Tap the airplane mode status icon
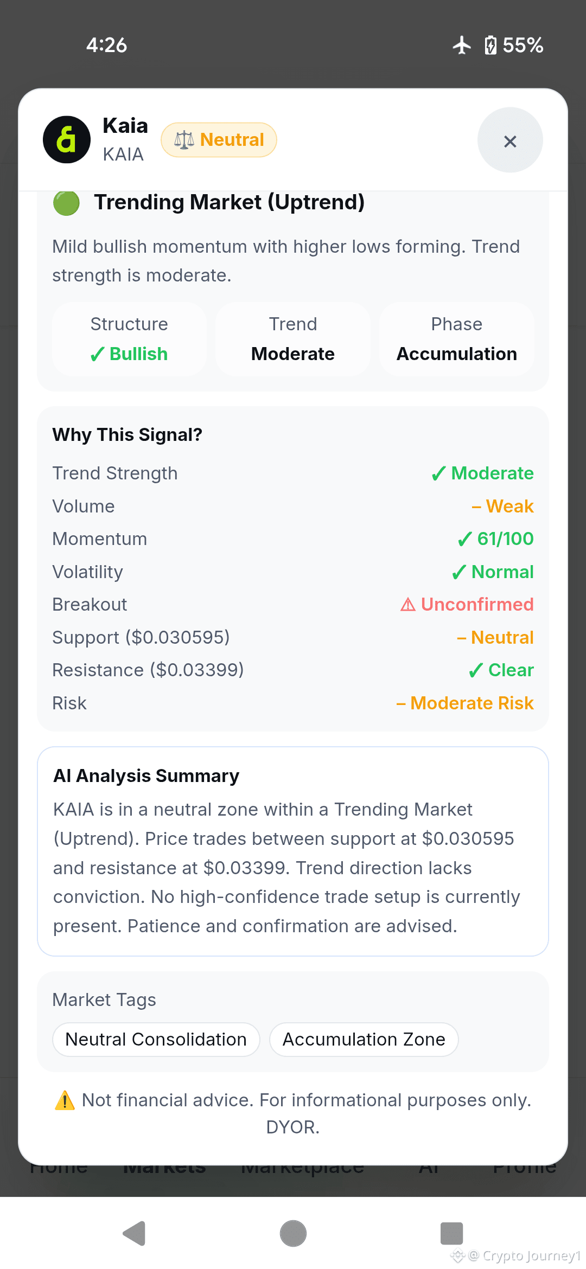Screen dimensions: 586x1269 [x=462, y=45]
